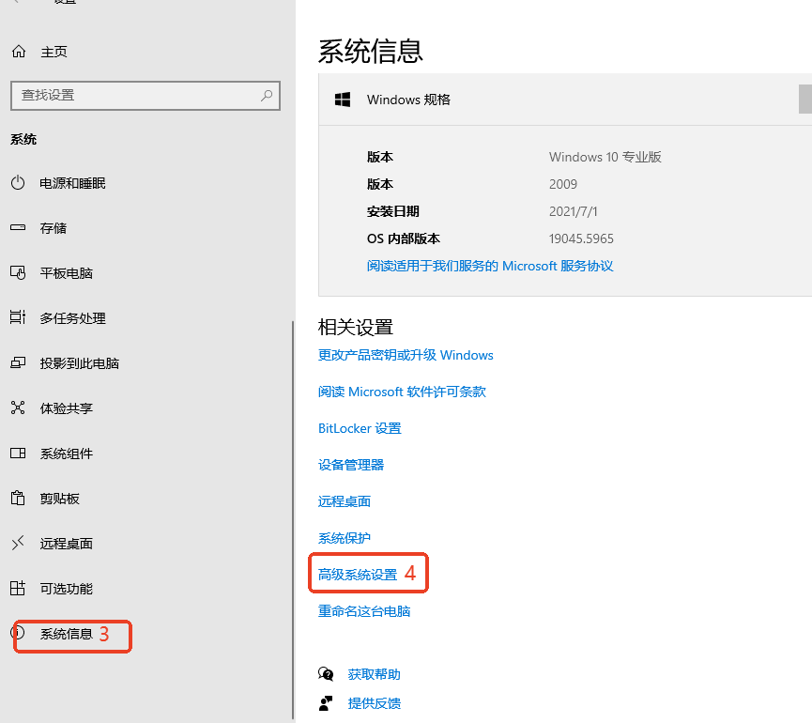Viewport: 812px width, 723px height.
Task: Click 提供反馈 at page bottom
Action: (374, 702)
